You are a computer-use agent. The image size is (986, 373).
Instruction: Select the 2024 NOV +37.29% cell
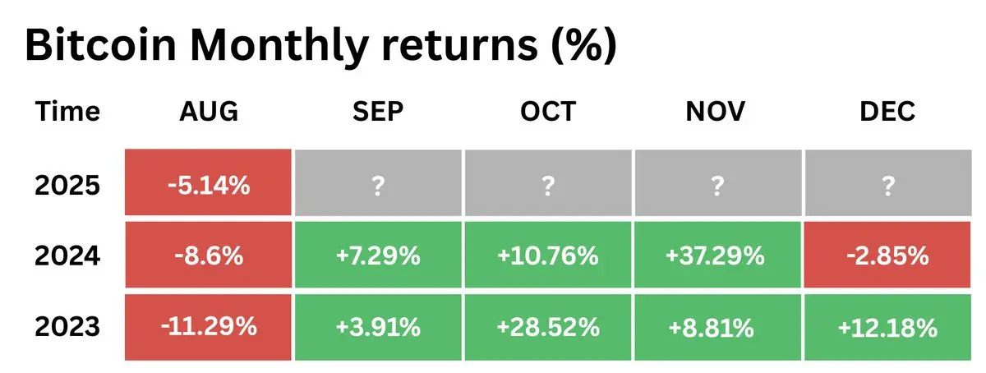pyautogui.click(x=718, y=256)
